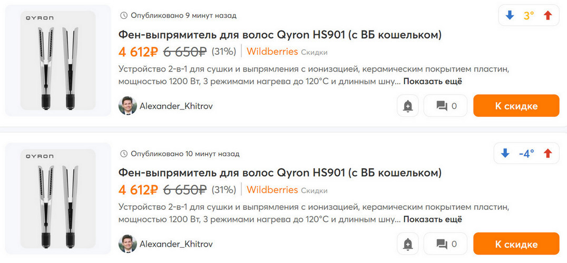
Task: Open second Qyron HS901 deal title
Action: [x=280, y=173]
